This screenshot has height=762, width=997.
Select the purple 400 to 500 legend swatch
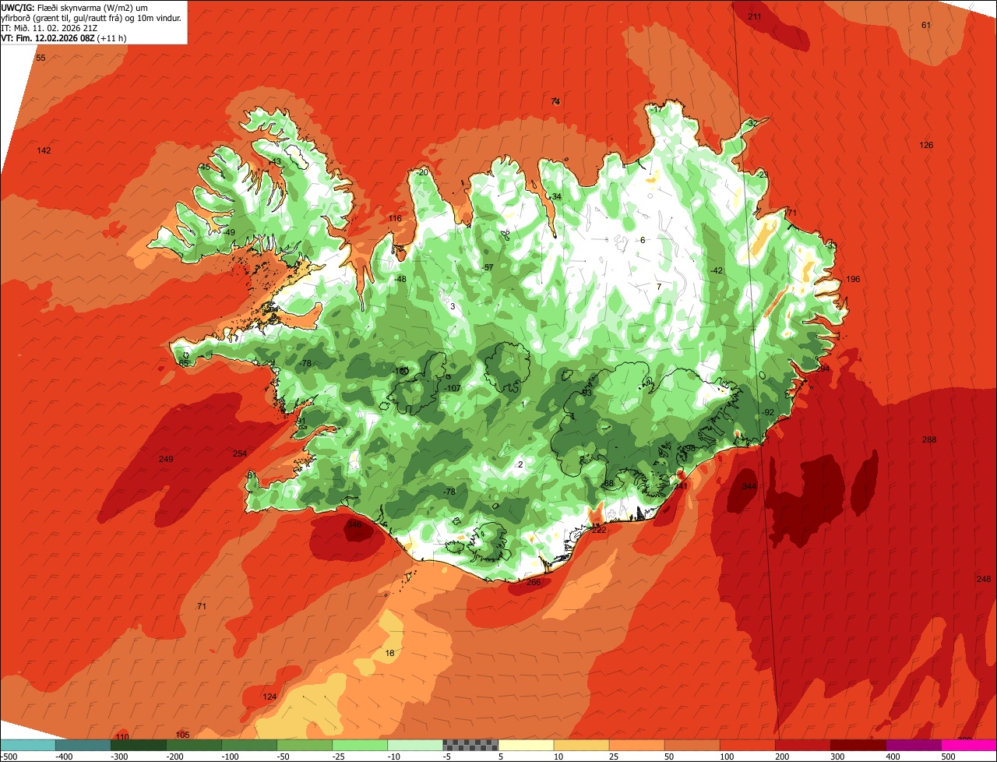(914, 745)
